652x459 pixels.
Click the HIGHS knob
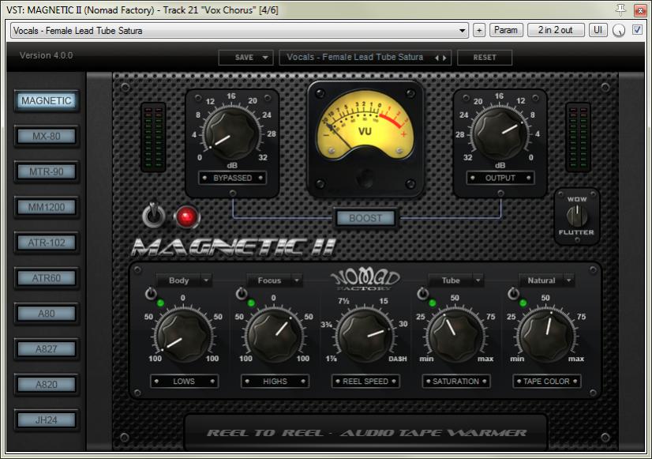click(x=274, y=336)
